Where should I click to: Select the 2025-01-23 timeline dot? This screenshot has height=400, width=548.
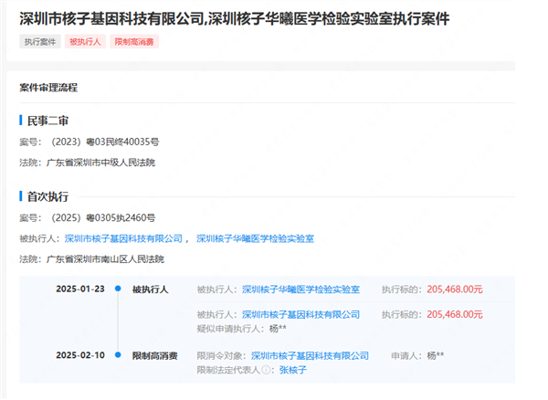point(118,289)
